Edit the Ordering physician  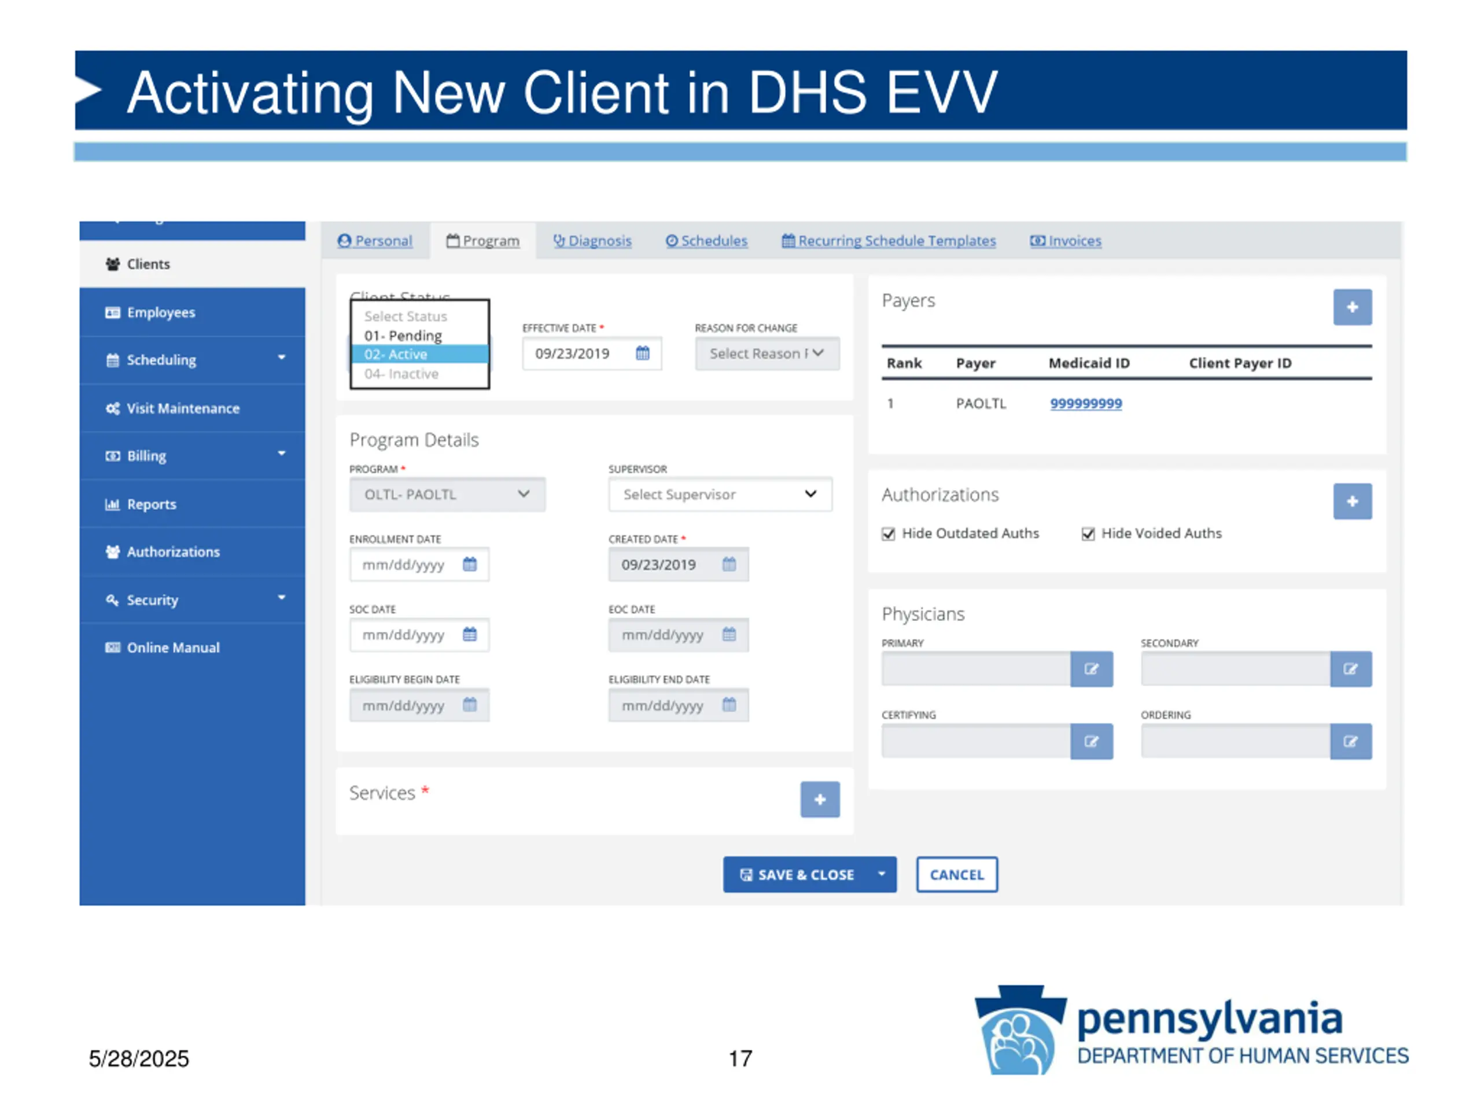[1351, 741]
